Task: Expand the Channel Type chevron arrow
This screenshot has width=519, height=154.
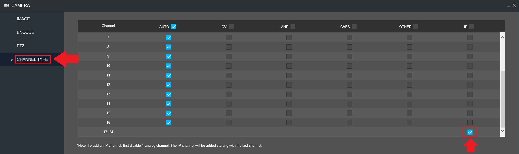Action: point(12,59)
